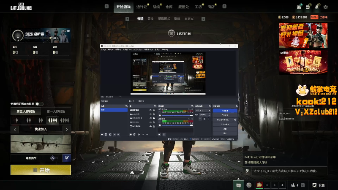Move selected OBS source down arrow

point(147,134)
